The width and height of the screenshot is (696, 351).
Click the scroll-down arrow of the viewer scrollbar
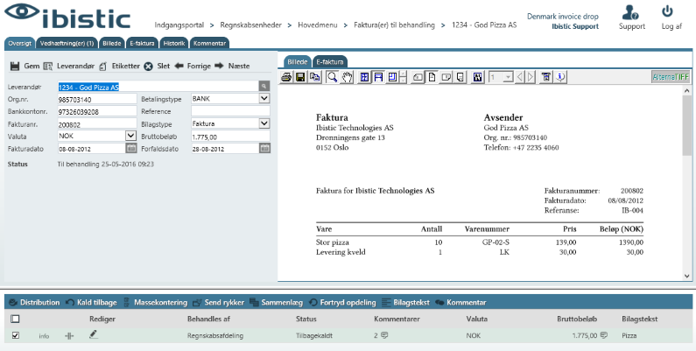[687, 276]
